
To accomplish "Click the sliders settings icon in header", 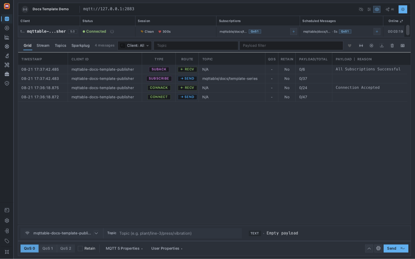I will [369, 9].
